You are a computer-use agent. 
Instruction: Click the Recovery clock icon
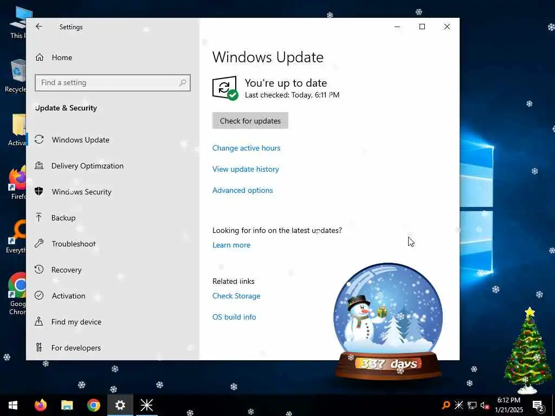point(39,270)
